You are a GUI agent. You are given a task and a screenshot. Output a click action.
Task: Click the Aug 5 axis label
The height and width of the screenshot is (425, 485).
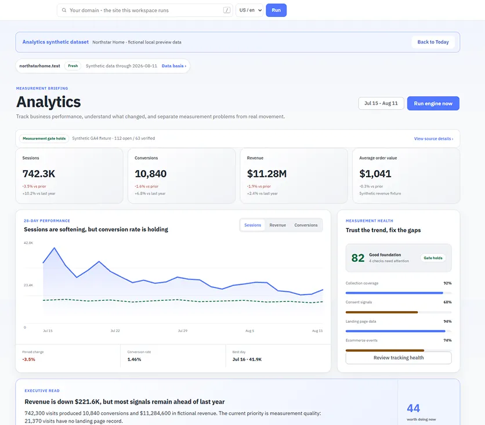[x=249, y=331]
